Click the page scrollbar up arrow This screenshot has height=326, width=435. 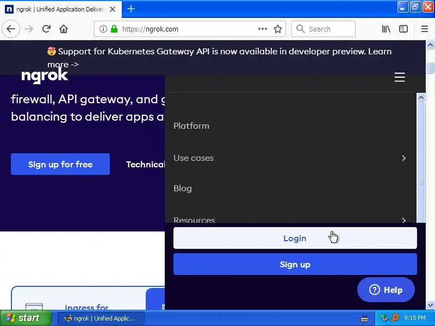[430, 45]
